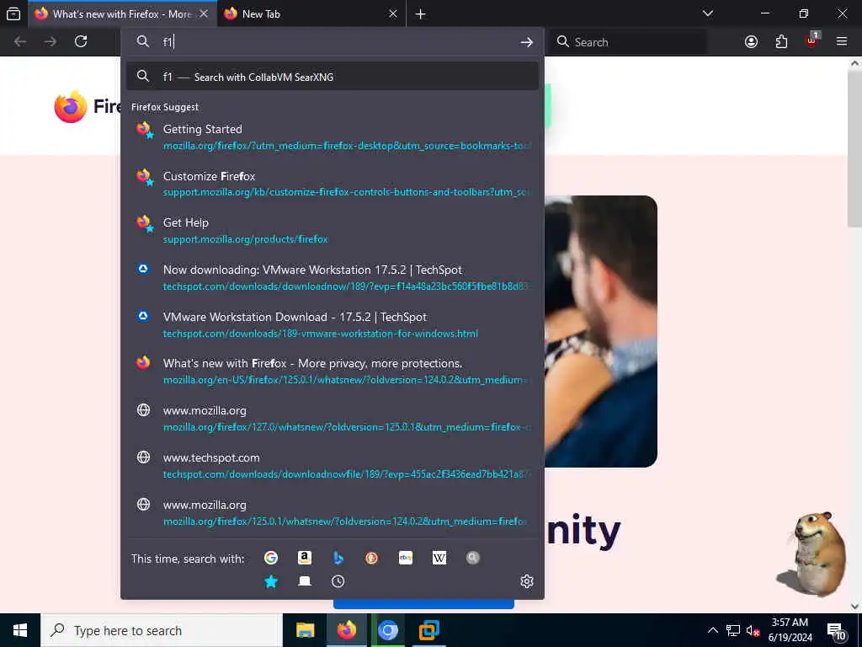Click the Go arrow in the address bar
This screenshot has width=862, height=647.
point(527,42)
